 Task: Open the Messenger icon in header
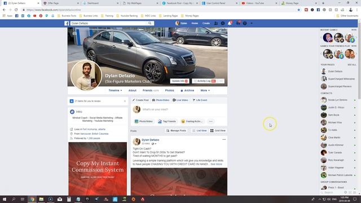click(x=223, y=23)
